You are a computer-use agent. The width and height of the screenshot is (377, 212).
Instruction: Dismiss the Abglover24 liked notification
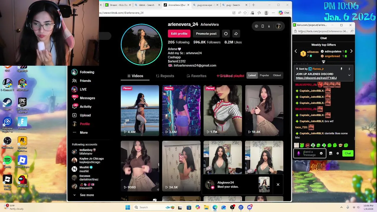[278, 185]
